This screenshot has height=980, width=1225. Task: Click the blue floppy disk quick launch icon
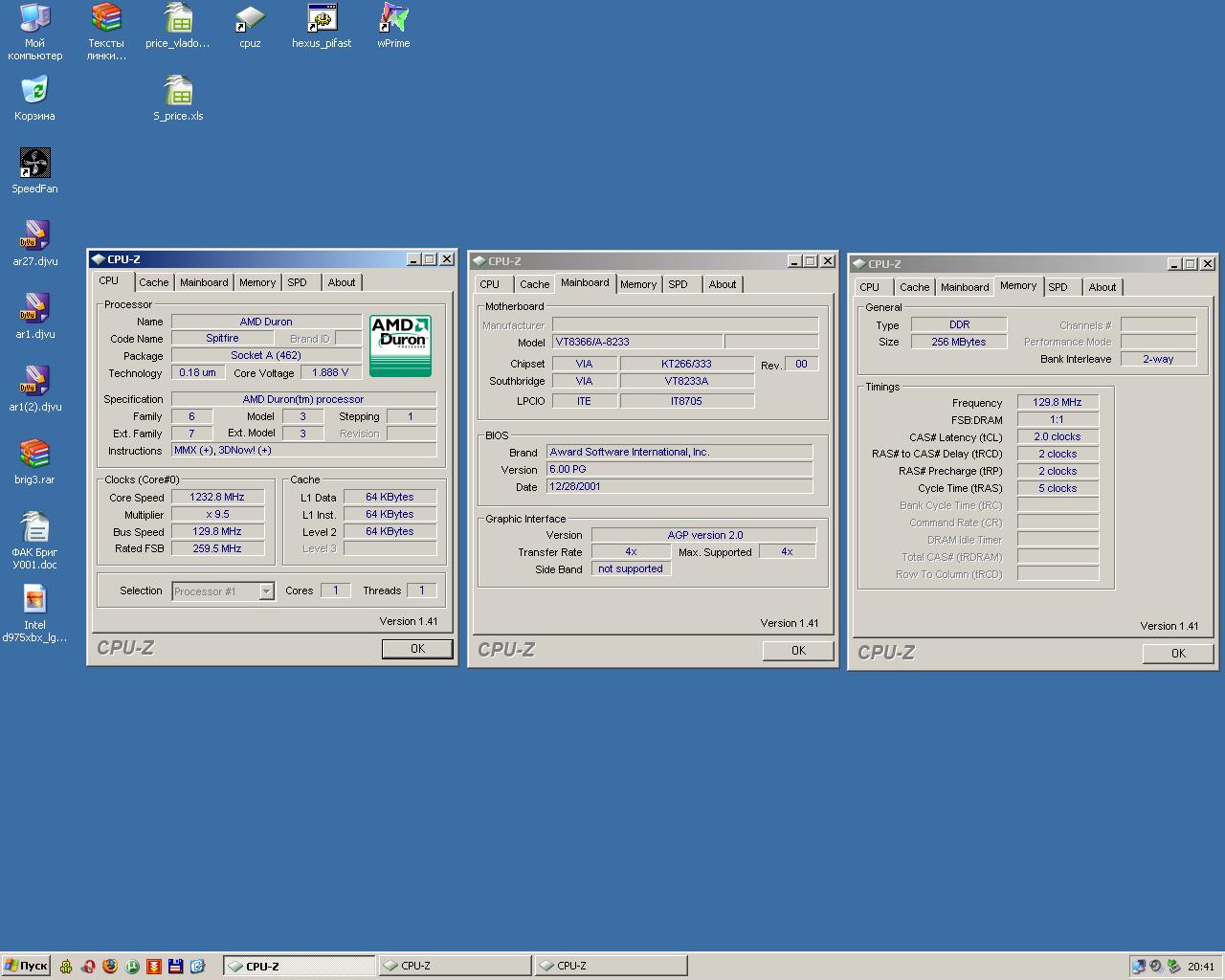click(176, 967)
